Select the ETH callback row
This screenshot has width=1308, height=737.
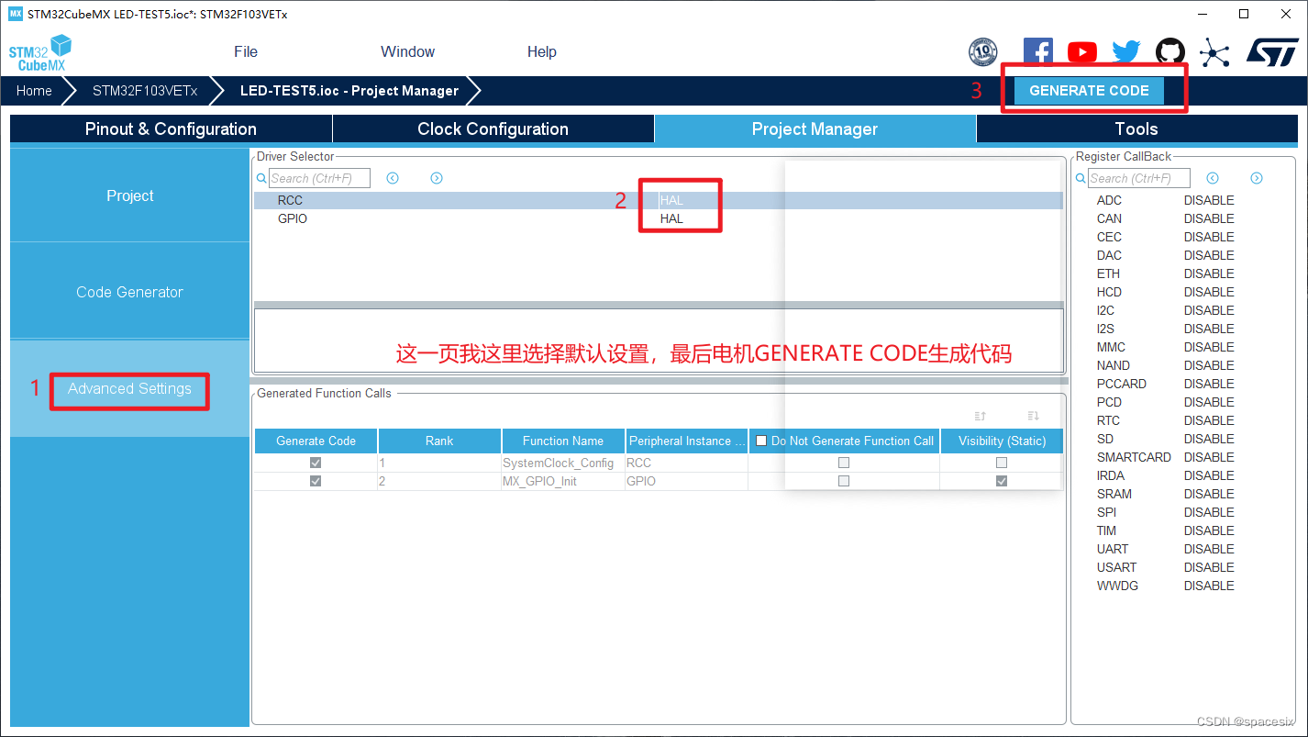[1184, 274]
